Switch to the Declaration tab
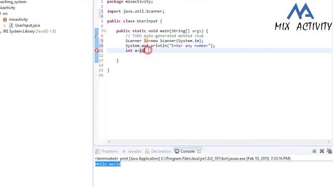 [161, 151]
